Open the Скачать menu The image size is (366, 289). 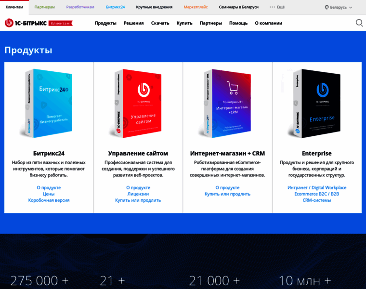pyautogui.click(x=160, y=23)
